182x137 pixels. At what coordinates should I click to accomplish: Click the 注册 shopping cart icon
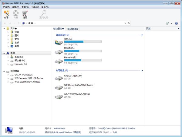(25, 14)
